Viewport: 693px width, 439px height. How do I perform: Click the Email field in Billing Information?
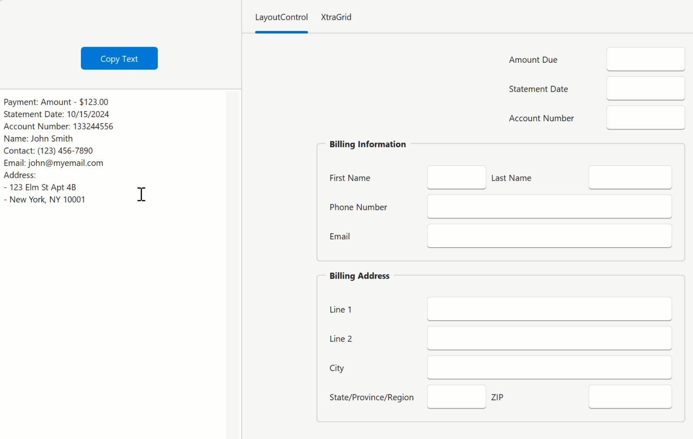549,236
